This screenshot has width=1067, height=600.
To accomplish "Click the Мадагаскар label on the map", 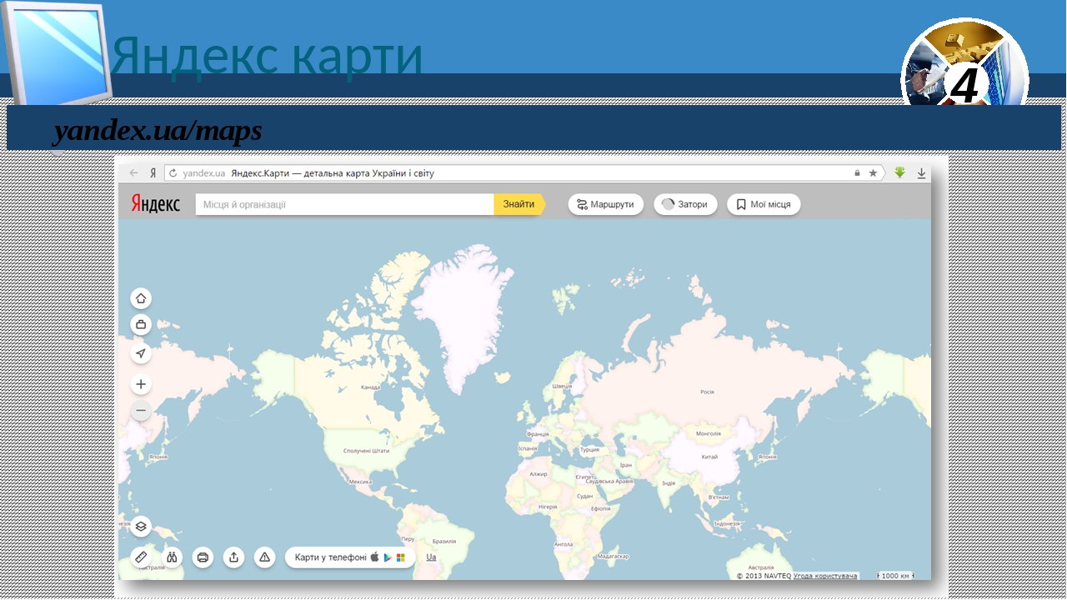I will 614,556.
